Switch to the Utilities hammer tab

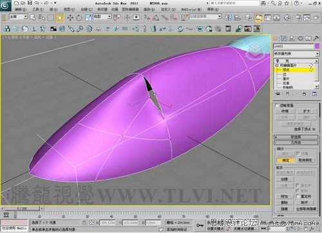(x=316, y=39)
